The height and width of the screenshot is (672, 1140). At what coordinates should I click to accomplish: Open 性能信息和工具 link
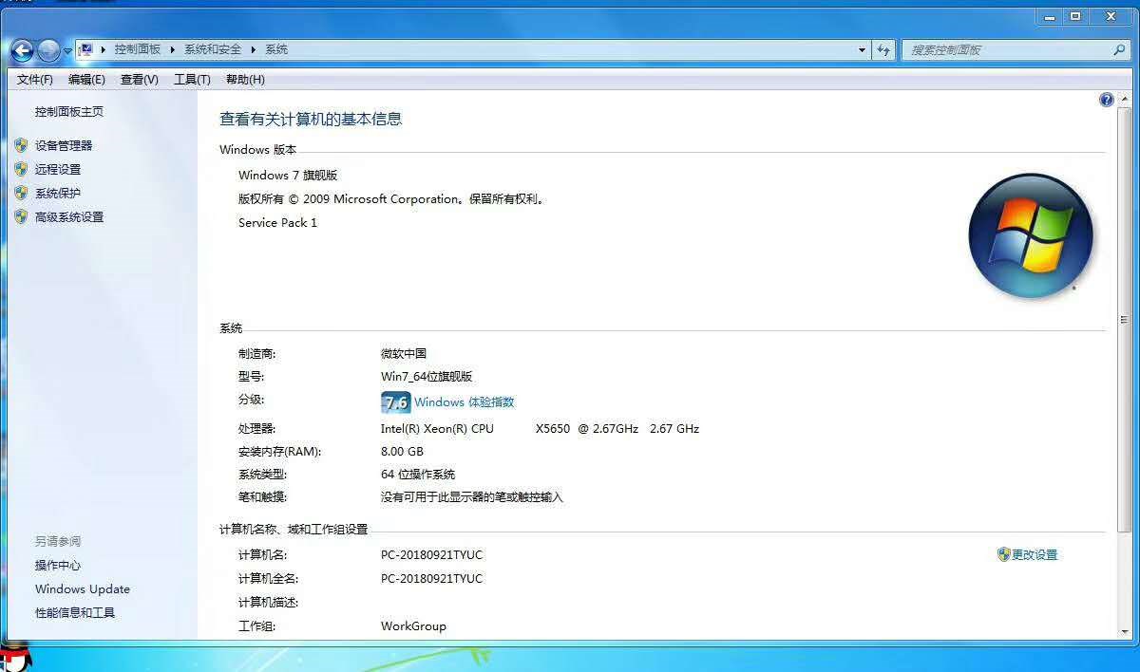pyautogui.click(x=75, y=613)
